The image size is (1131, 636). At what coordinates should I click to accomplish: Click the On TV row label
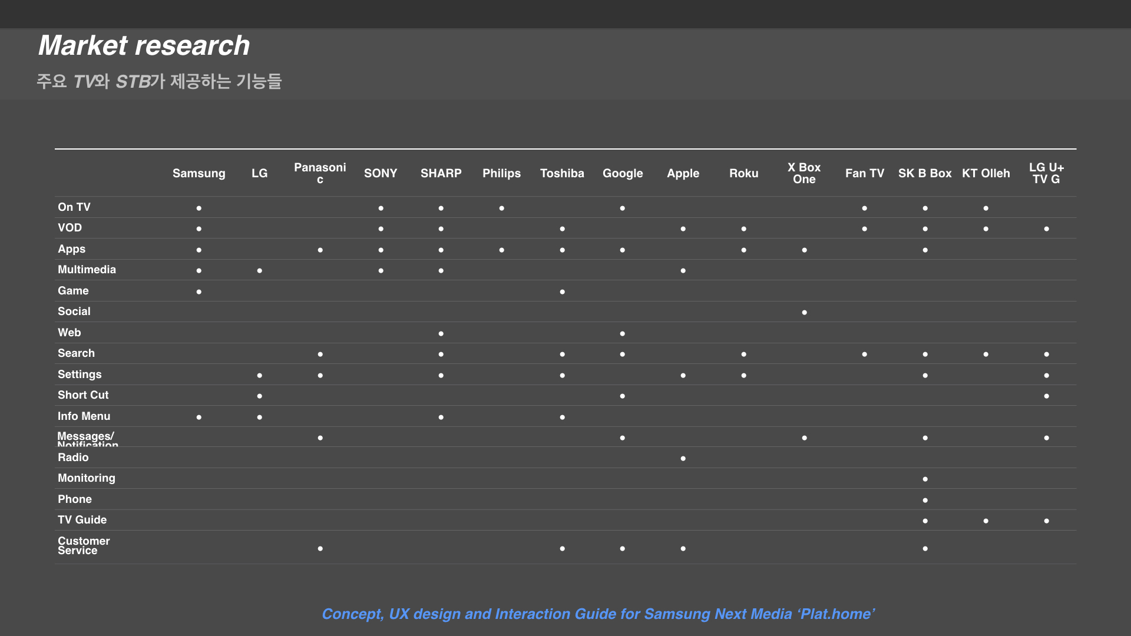(74, 207)
